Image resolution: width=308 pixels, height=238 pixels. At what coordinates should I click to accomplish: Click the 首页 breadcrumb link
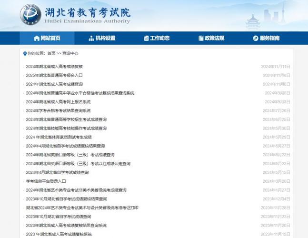pyautogui.click(x=51, y=53)
